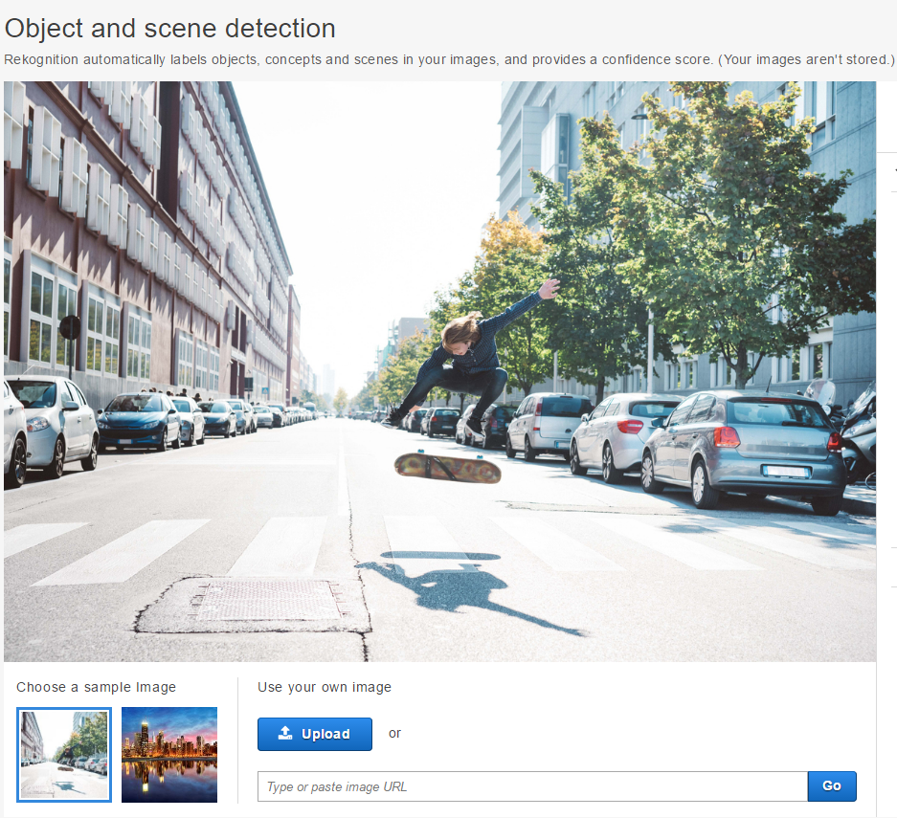Click the Upload button
This screenshot has height=818, width=897.
(x=315, y=734)
